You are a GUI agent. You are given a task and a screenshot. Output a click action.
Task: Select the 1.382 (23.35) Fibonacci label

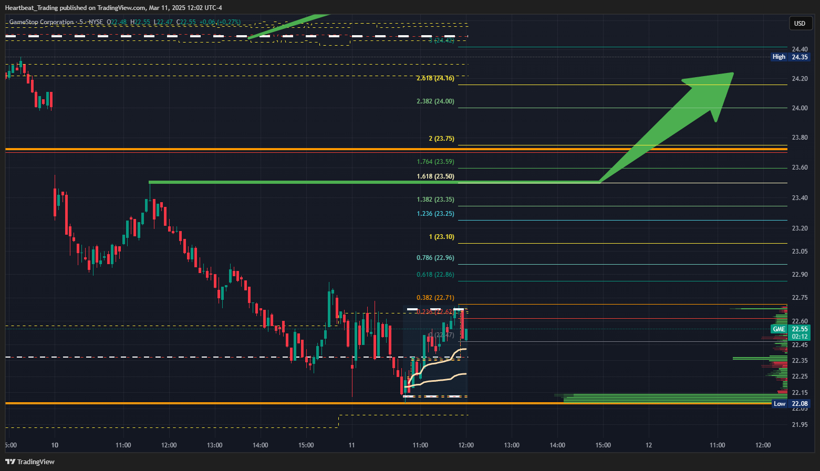(435, 200)
